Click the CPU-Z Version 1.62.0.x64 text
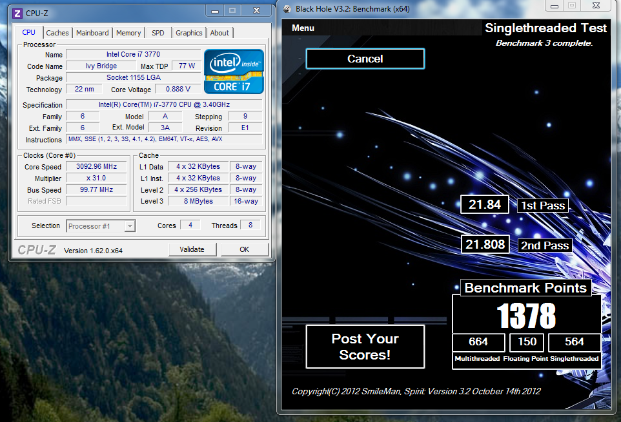Image resolution: width=621 pixels, height=422 pixels. click(x=93, y=251)
